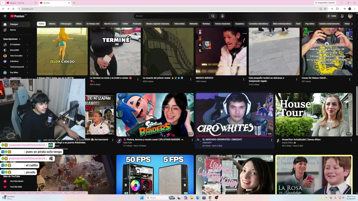Open YouTube Music icon in sidebar
Screen dimensions: 358x201
coord(5,181)
